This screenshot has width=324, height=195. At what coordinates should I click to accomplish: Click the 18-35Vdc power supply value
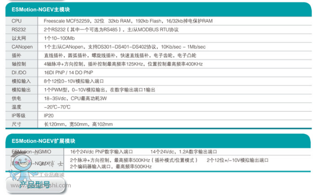(x=75, y=98)
